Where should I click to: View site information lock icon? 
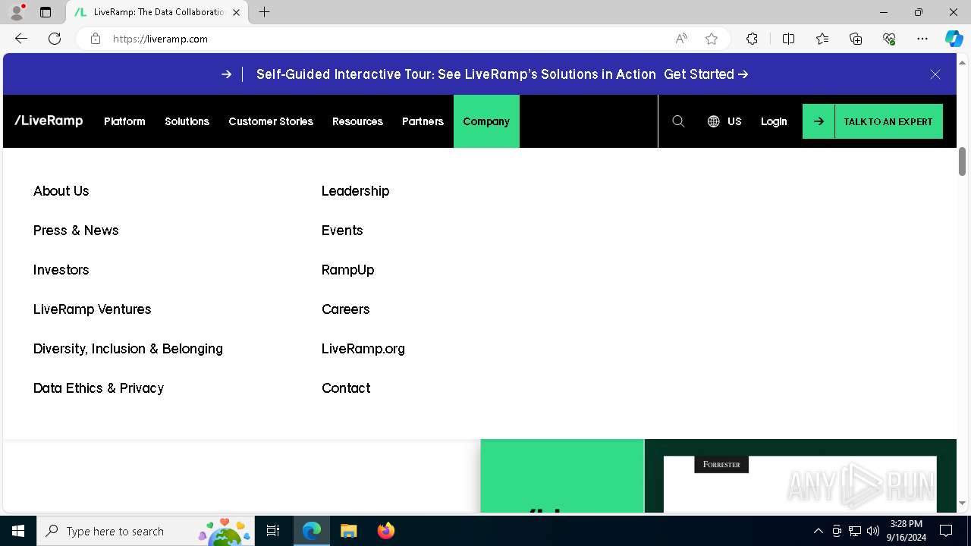coord(96,39)
